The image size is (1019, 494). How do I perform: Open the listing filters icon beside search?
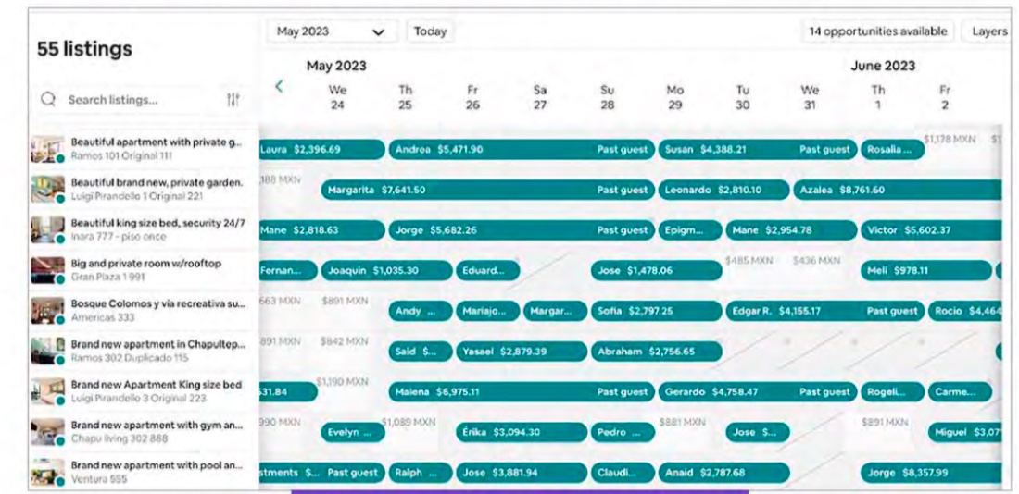233,99
